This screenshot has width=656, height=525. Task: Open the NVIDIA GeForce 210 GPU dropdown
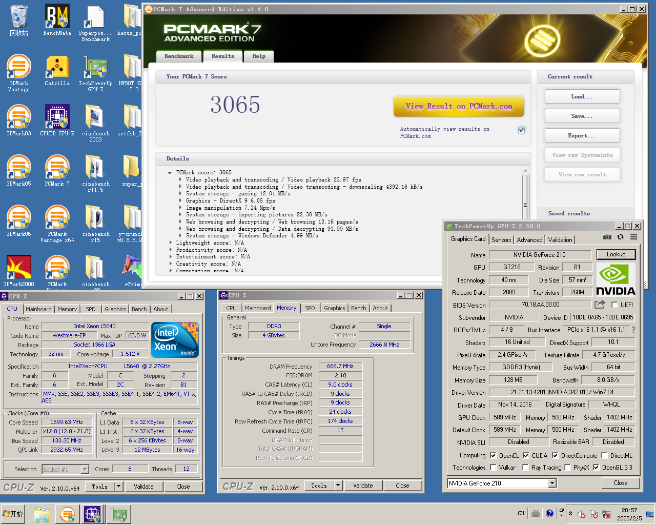click(552, 483)
